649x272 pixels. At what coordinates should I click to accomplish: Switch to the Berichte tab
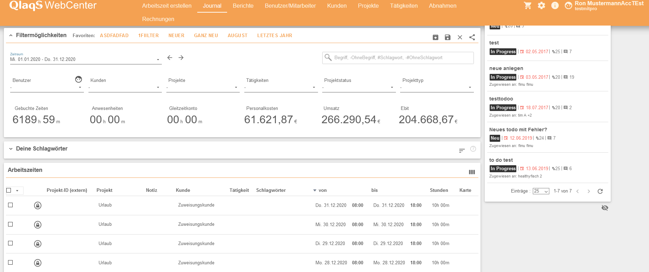coord(243,6)
